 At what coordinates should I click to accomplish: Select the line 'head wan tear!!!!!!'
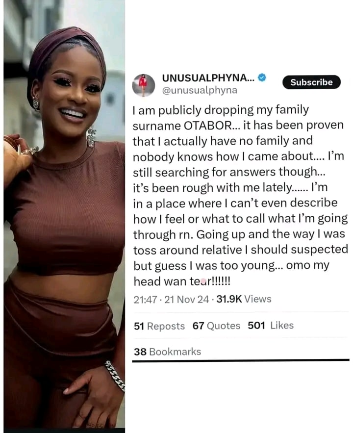tap(182, 281)
